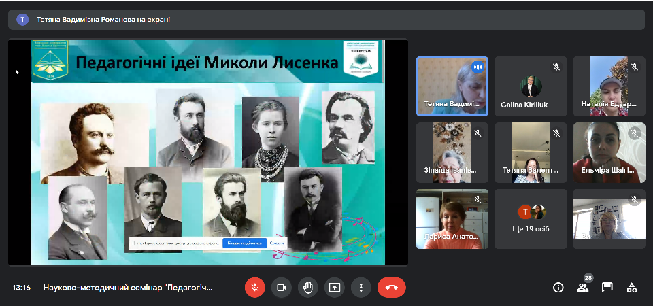Click the 'Сховати' link in the sharing notice
The image size is (653, 306).
[277, 243]
